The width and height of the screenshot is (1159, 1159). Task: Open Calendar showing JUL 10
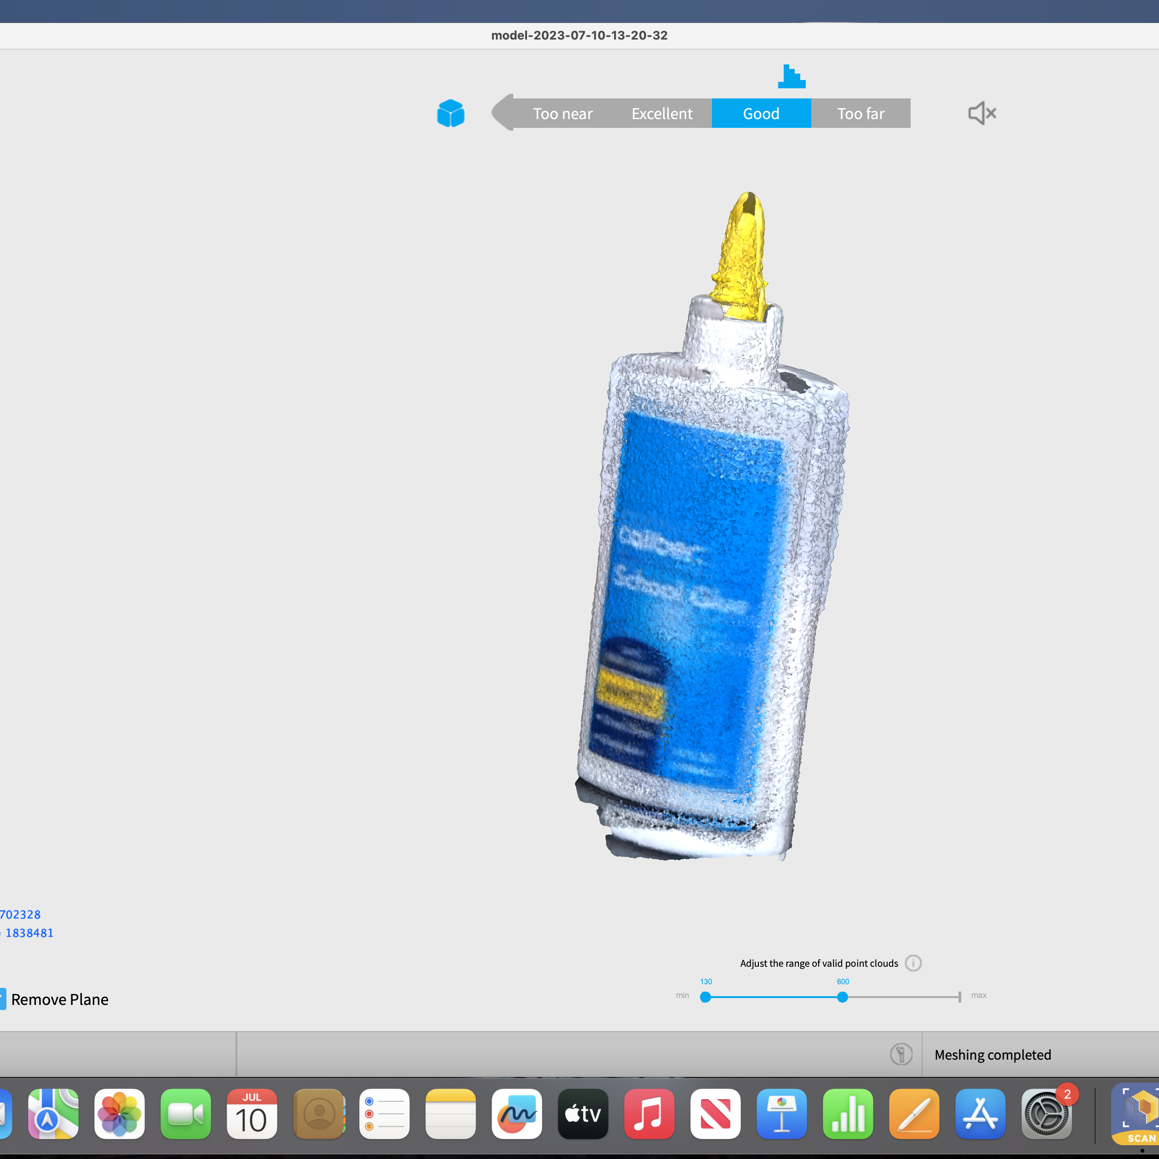click(x=252, y=1114)
